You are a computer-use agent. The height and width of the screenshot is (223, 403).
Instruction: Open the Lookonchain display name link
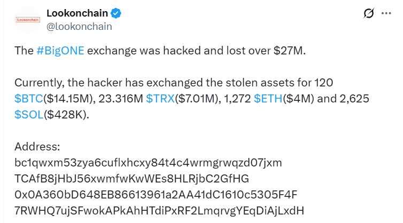click(77, 13)
